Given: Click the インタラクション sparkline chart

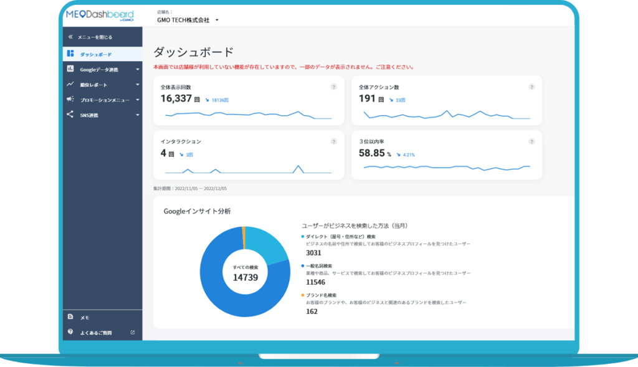Looking at the screenshot, I should point(248,169).
